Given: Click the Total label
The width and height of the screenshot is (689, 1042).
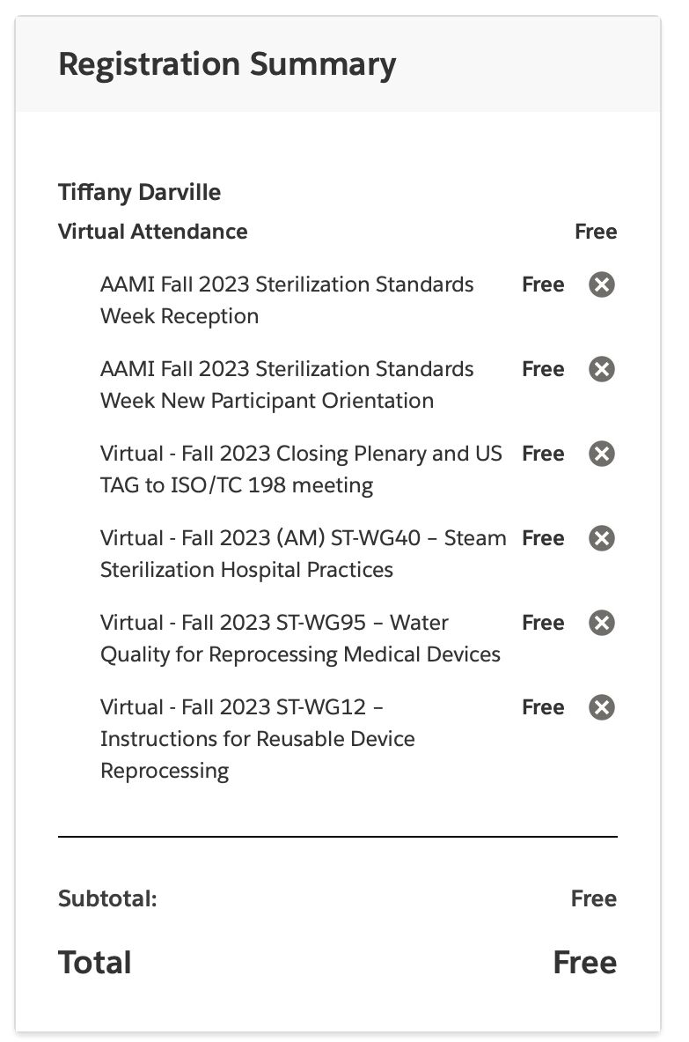Looking at the screenshot, I should (95, 962).
